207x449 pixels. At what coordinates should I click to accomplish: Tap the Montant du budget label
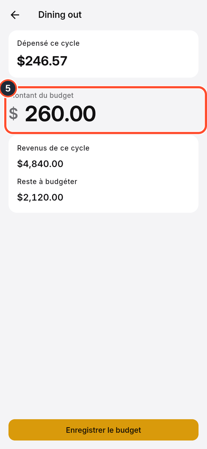coord(43,95)
